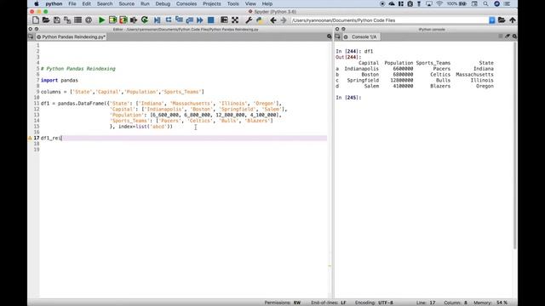Open the Projects menu
545x306 pixels.
212,3
